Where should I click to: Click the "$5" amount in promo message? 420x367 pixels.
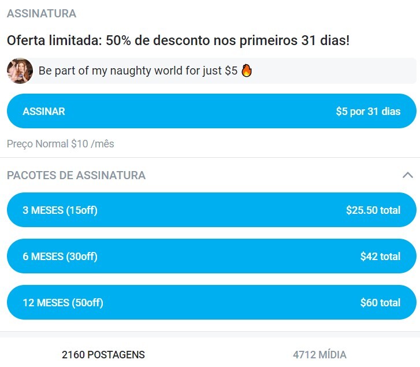[x=231, y=71]
